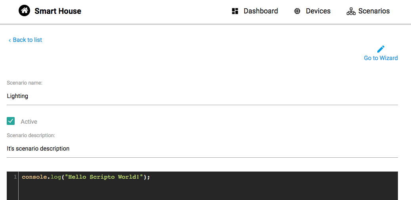Click the Smart House home logo icon
The image size is (411, 200).
pos(25,11)
